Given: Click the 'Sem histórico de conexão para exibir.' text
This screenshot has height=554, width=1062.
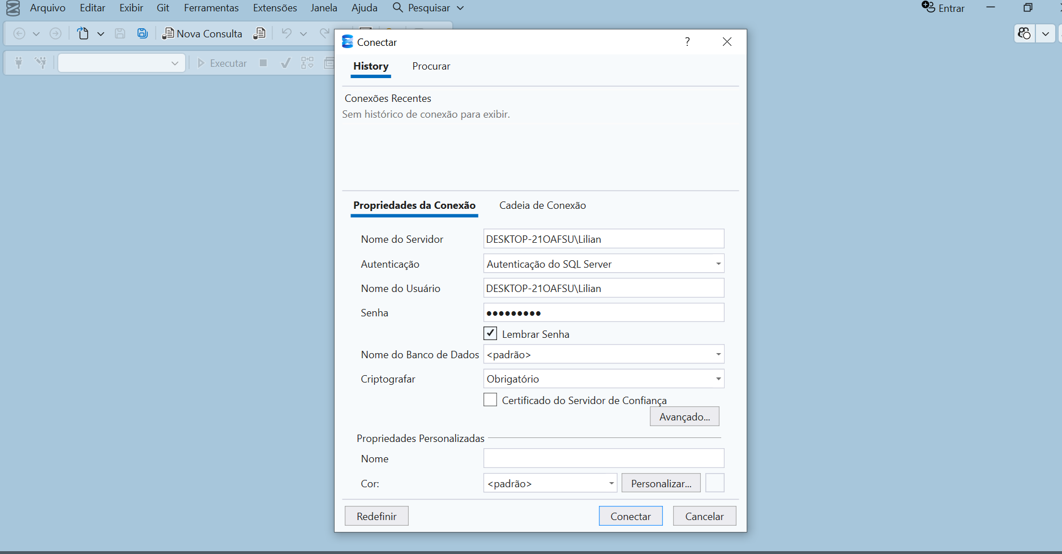Looking at the screenshot, I should click(x=426, y=114).
